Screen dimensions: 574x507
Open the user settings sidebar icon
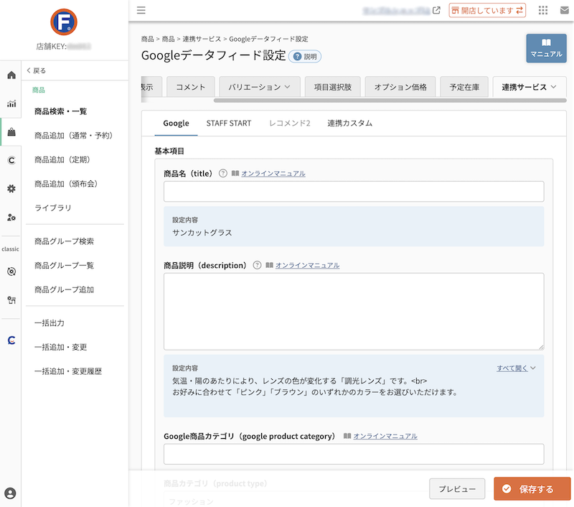[11, 217]
